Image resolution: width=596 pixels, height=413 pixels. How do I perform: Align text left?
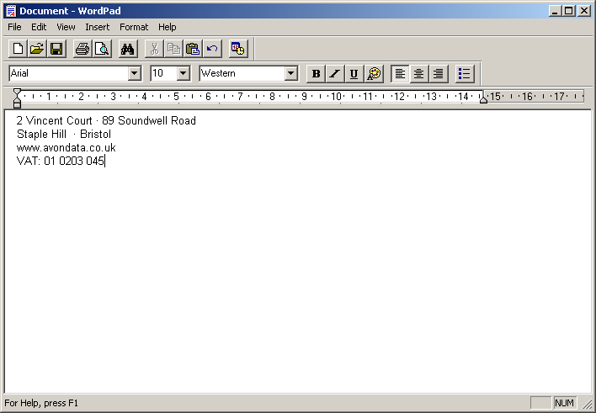pos(400,73)
